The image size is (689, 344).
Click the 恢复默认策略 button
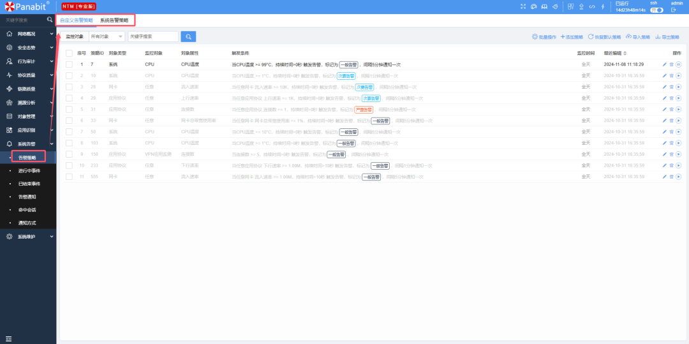(x=604, y=37)
